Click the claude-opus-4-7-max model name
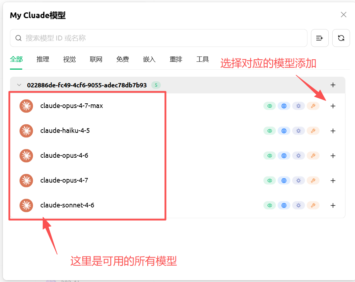The width and height of the screenshot is (355, 282). pyautogui.click(x=72, y=106)
